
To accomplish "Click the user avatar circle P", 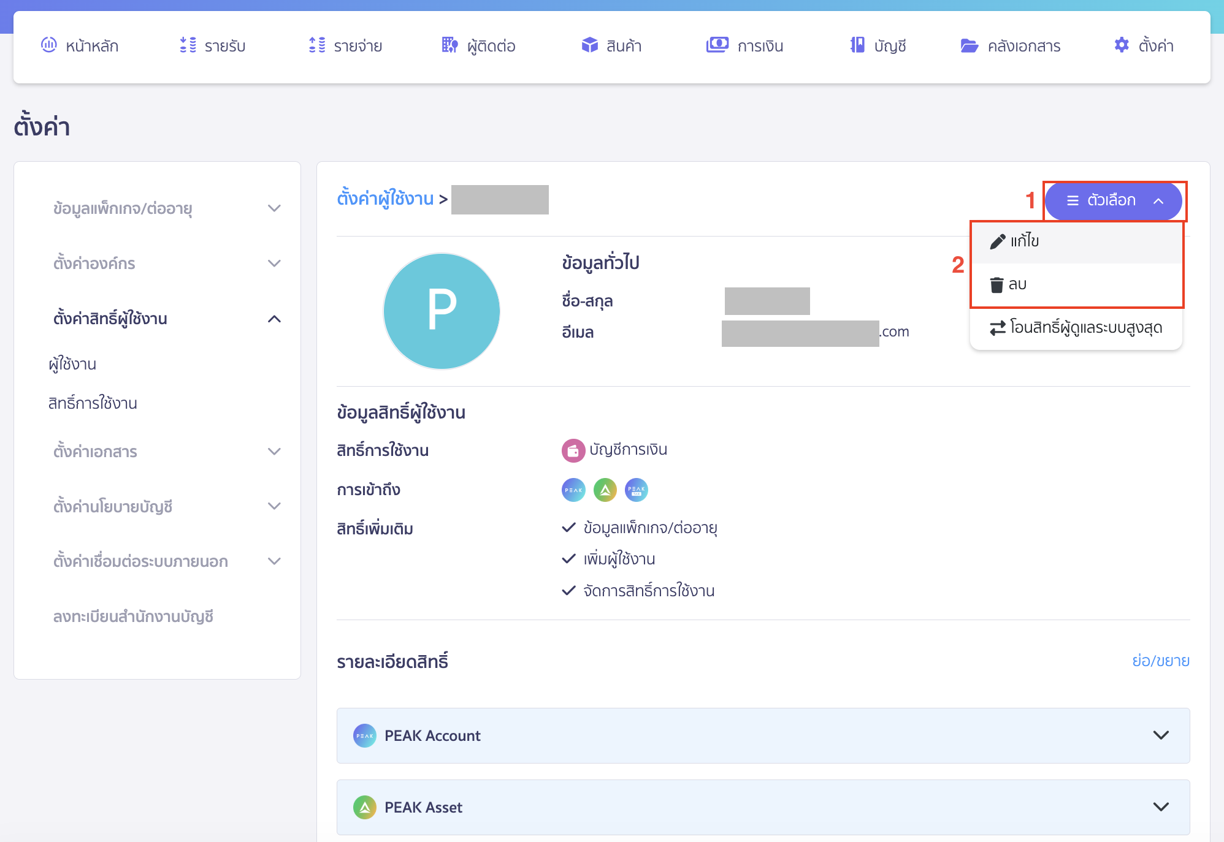I will click(442, 311).
